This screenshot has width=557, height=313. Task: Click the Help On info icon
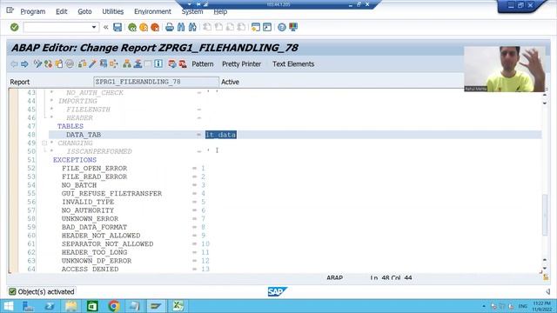pos(158,63)
